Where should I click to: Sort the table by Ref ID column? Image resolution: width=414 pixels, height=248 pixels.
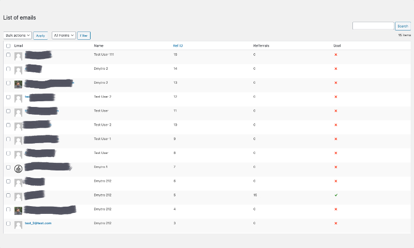click(178, 46)
